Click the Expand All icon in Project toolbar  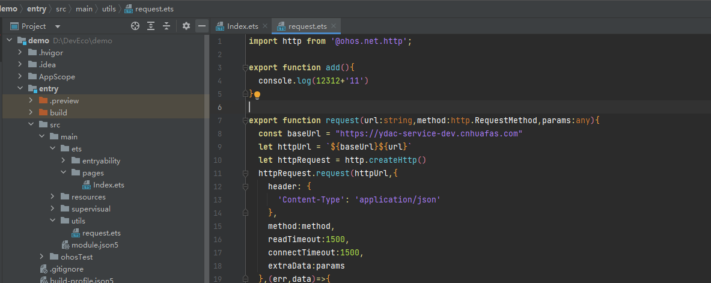150,26
